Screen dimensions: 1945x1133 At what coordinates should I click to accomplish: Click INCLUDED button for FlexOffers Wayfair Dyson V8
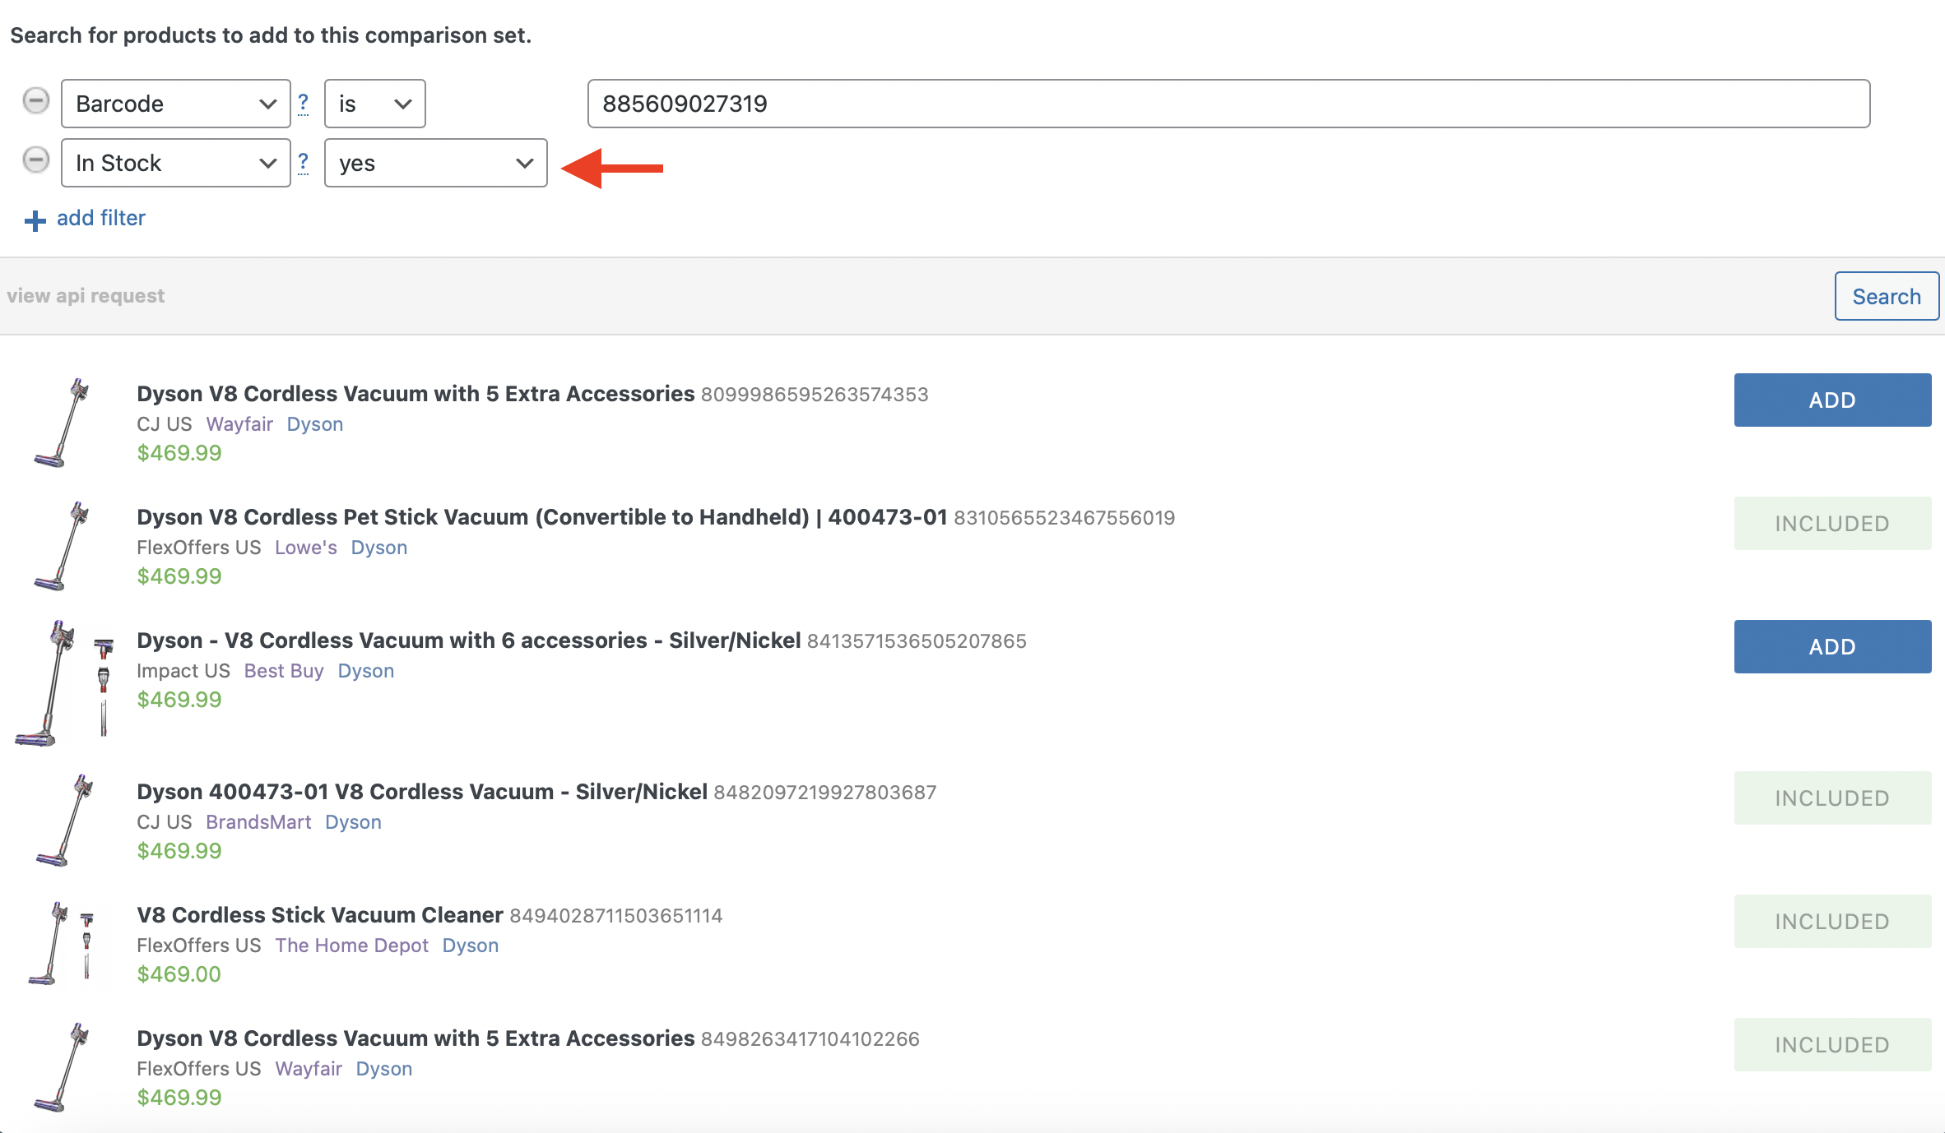coord(1832,1045)
